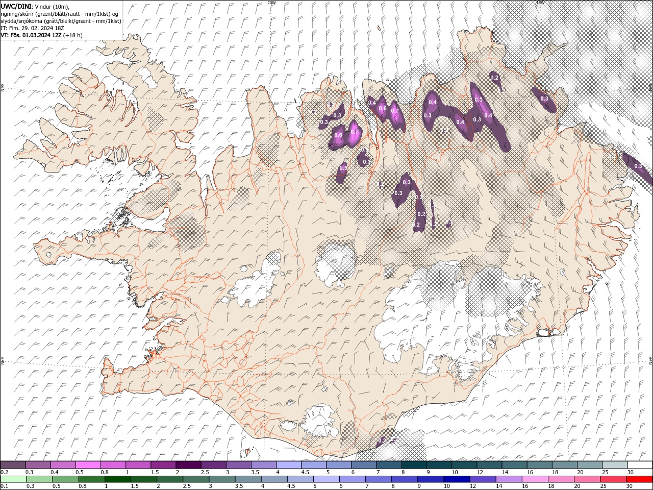This screenshot has height=490, width=653.
Task: Pick the dark purple snow swatch between 2 and 2.5
Action: [x=188, y=465]
